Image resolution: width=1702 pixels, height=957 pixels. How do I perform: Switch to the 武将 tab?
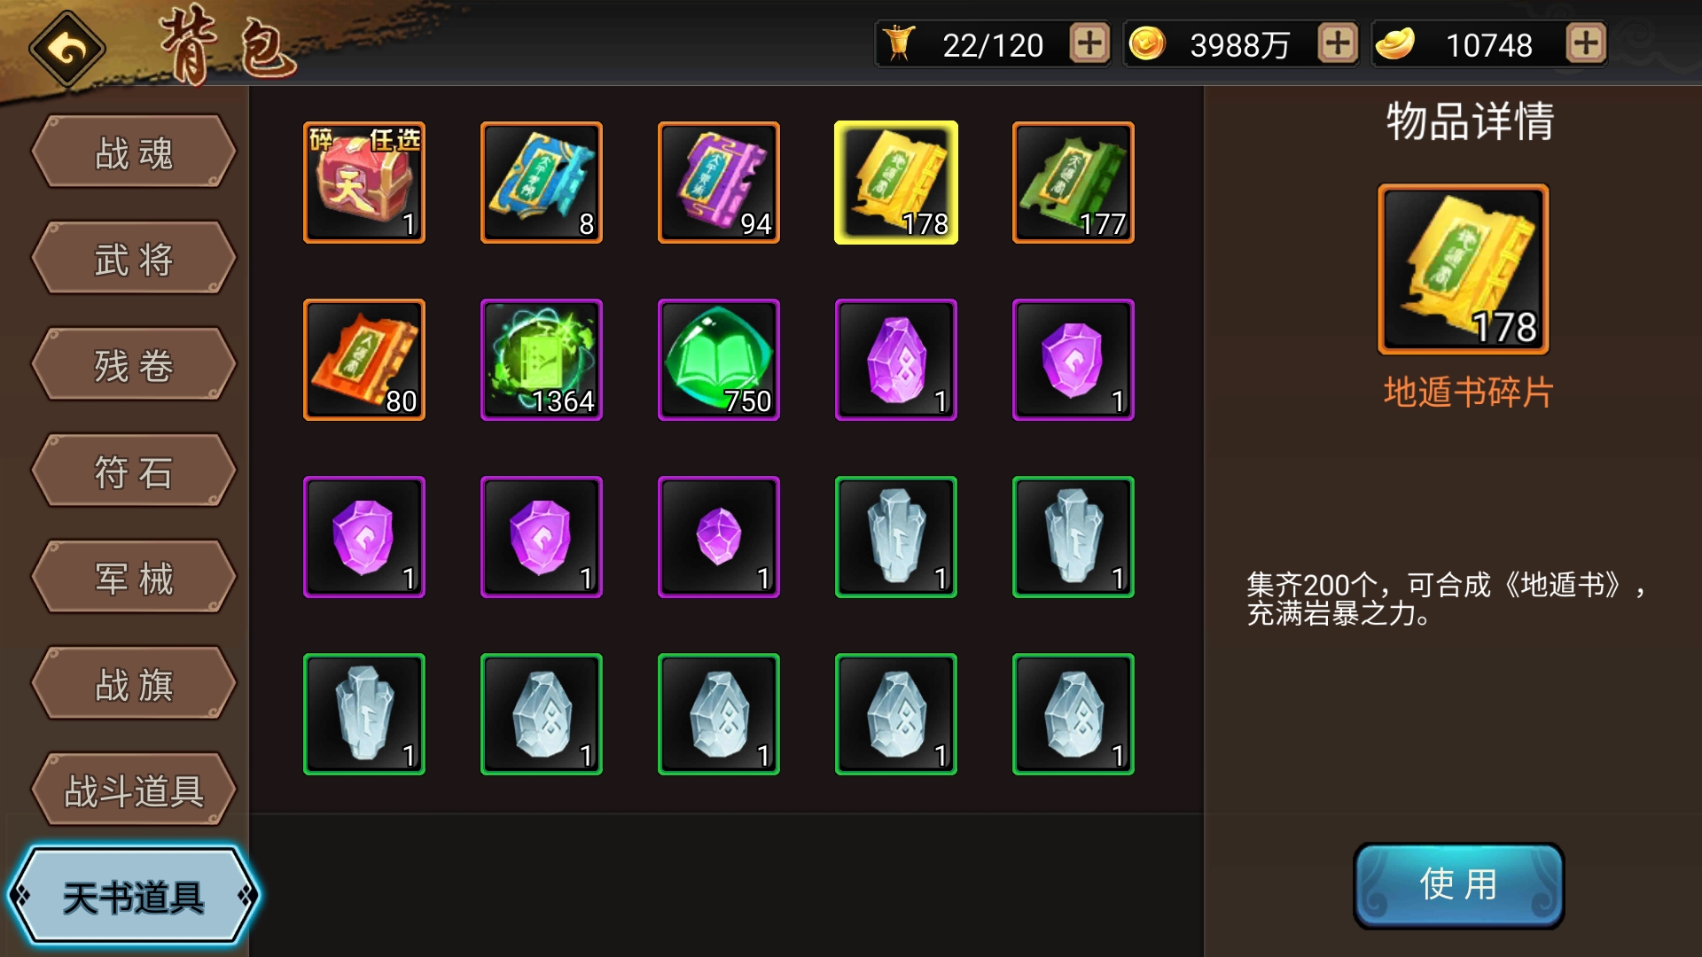click(134, 259)
